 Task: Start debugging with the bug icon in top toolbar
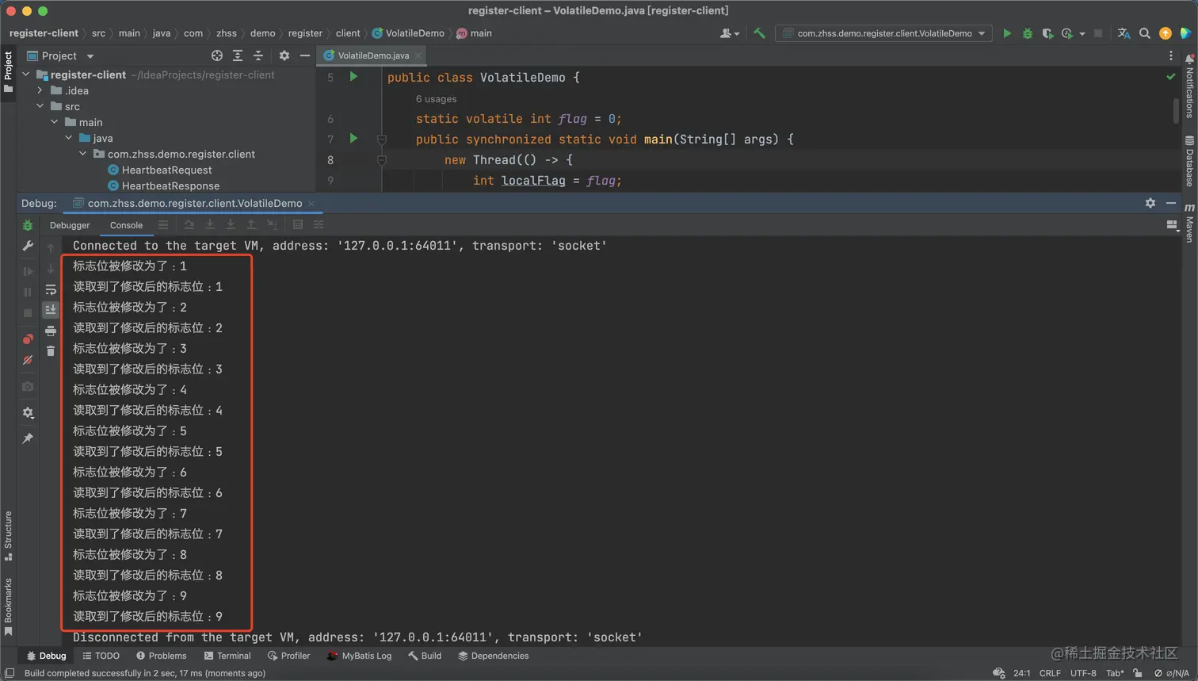pyautogui.click(x=1028, y=33)
